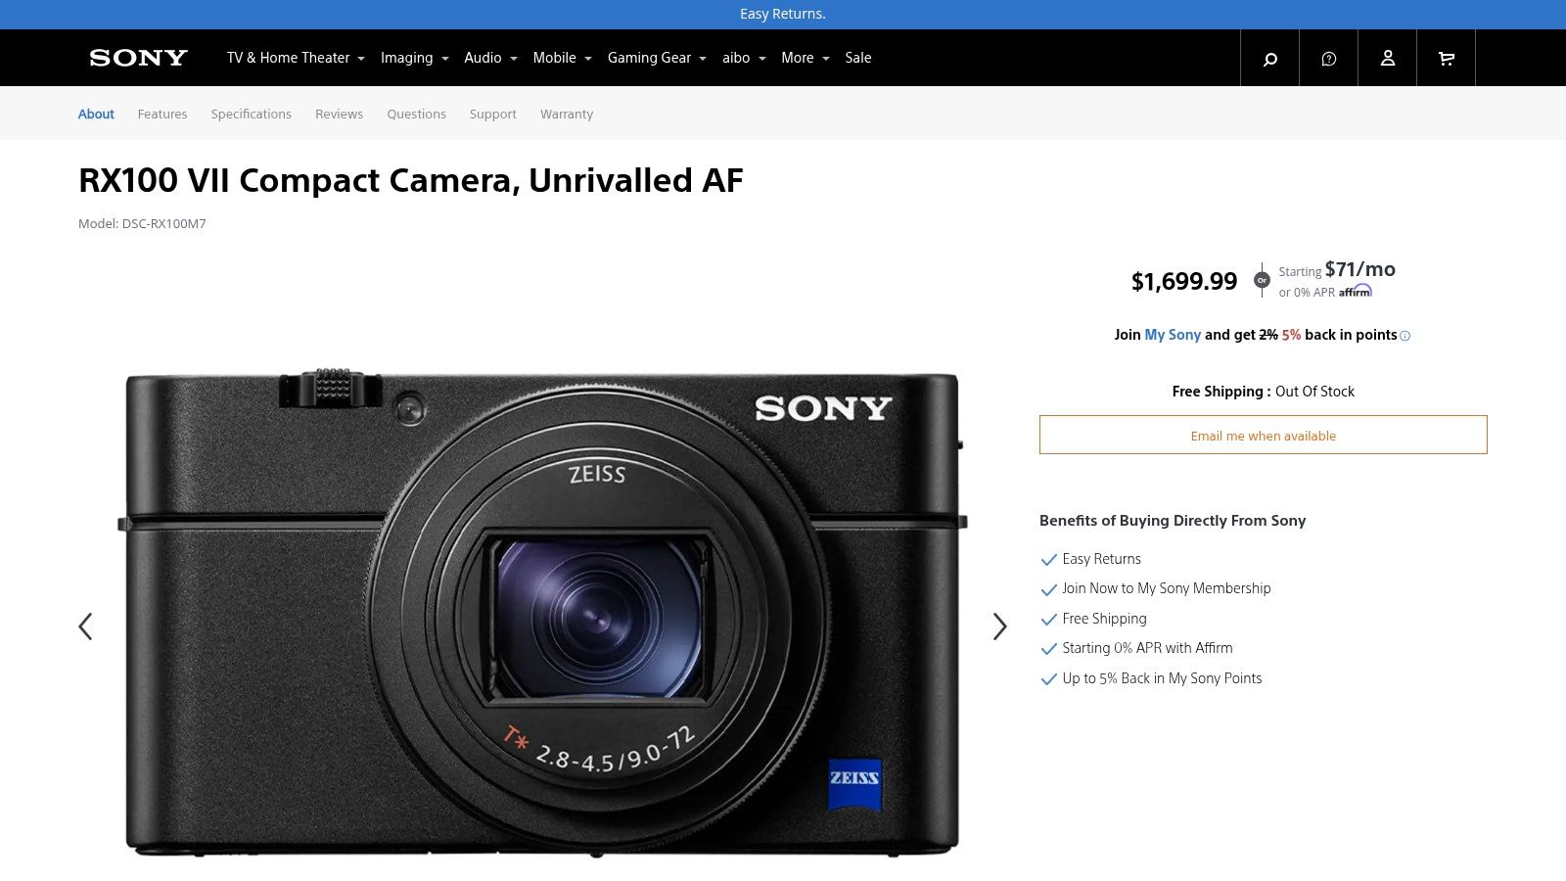This screenshot has height=881, width=1566.
Task: Show the next product image arrow
Action: pyautogui.click(x=999, y=626)
